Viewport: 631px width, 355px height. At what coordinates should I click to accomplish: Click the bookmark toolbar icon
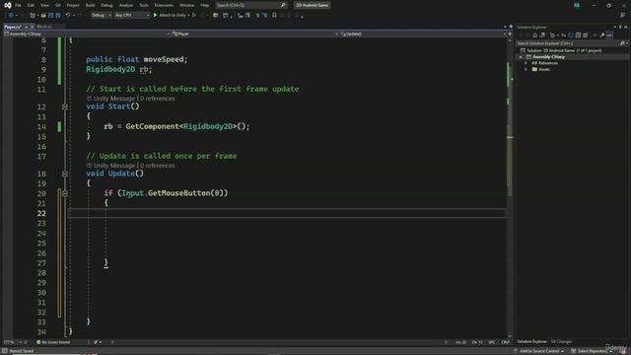click(x=274, y=16)
